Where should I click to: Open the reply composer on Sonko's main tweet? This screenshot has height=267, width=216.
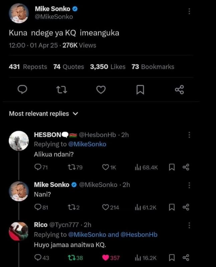(22, 89)
